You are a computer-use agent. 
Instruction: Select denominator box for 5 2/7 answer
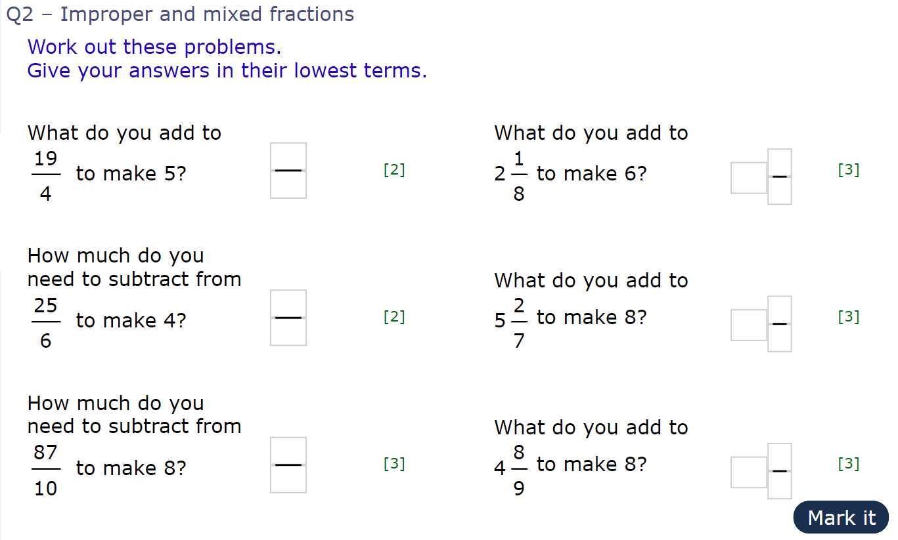coord(780,338)
